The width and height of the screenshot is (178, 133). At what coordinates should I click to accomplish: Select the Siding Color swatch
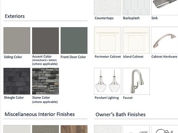point(17,41)
